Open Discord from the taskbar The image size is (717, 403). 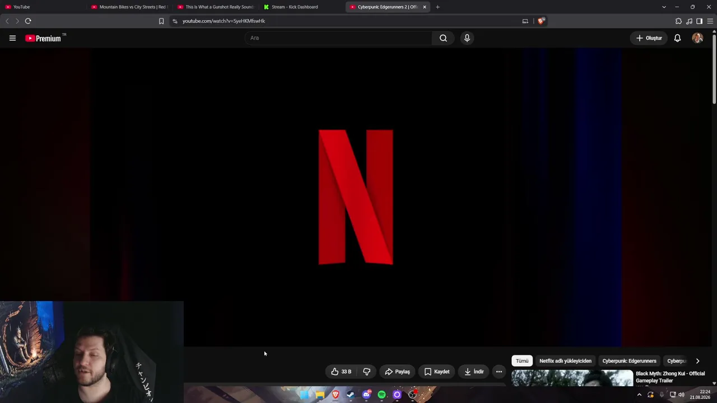[366, 395]
